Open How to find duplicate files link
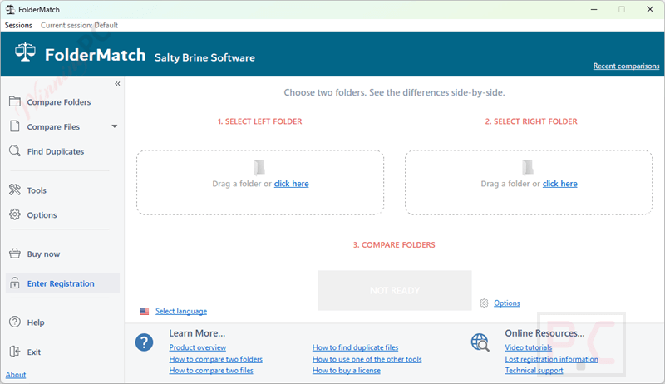The image size is (665, 384). coord(356,347)
